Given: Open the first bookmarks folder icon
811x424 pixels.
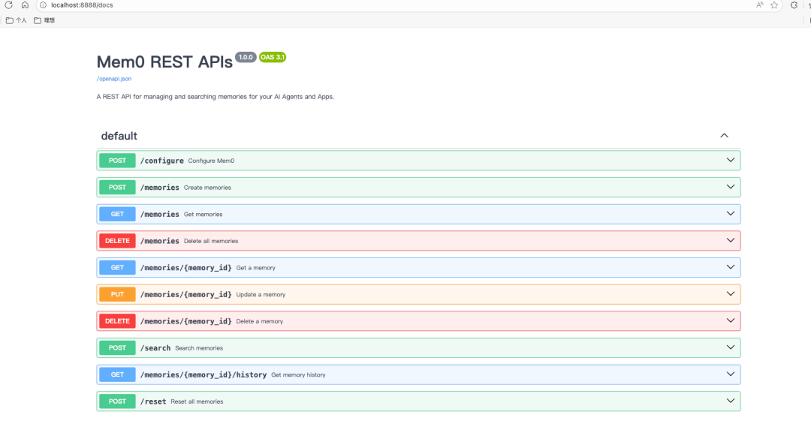Looking at the screenshot, I should (9, 21).
